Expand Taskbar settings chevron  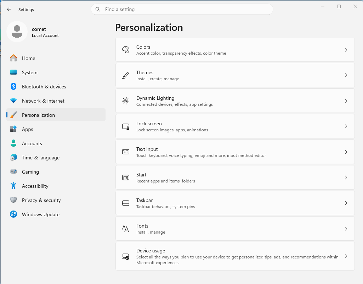(346, 203)
